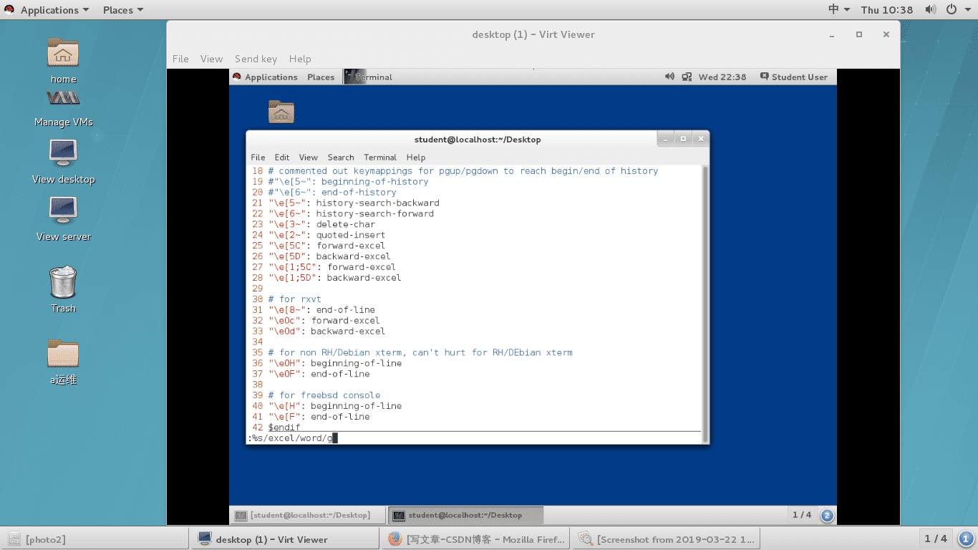Click the volume icon in the guest top panel
Viewport: 978px width, 550px height.
click(x=669, y=77)
